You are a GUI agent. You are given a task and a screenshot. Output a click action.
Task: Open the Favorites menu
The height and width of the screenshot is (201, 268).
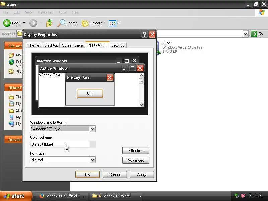point(45,12)
